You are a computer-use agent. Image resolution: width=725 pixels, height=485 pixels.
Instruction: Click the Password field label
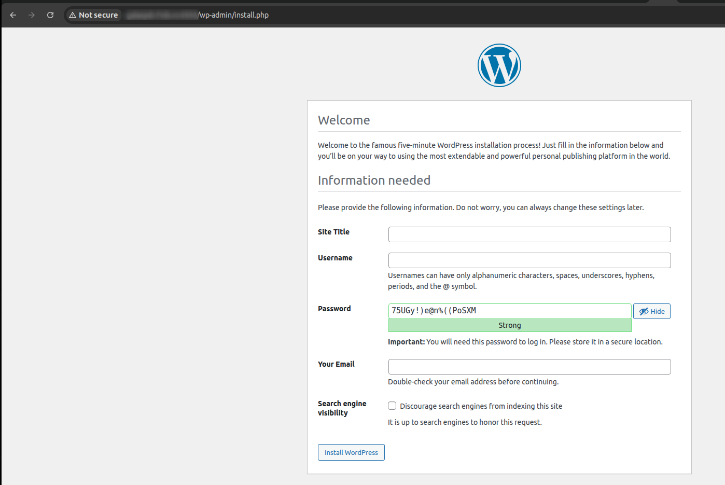[x=334, y=309]
